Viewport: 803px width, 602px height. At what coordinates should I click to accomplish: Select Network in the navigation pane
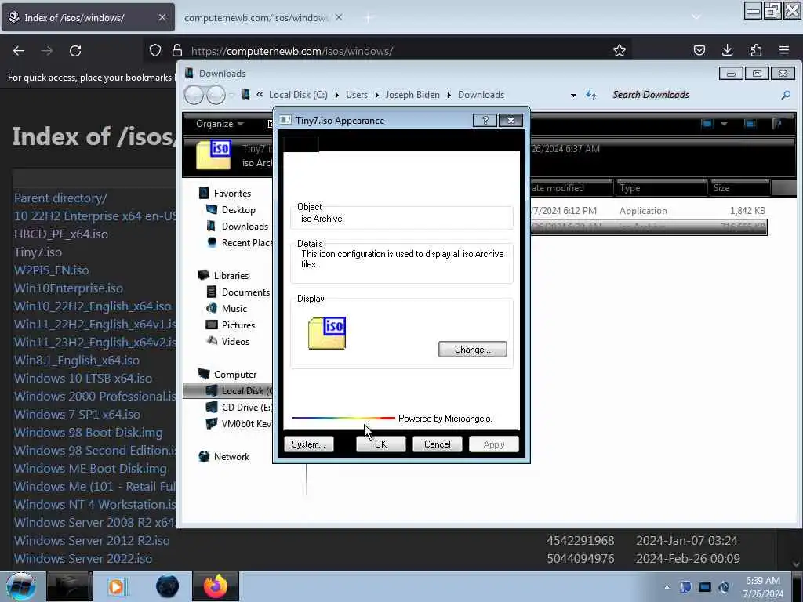coord(231,457)
